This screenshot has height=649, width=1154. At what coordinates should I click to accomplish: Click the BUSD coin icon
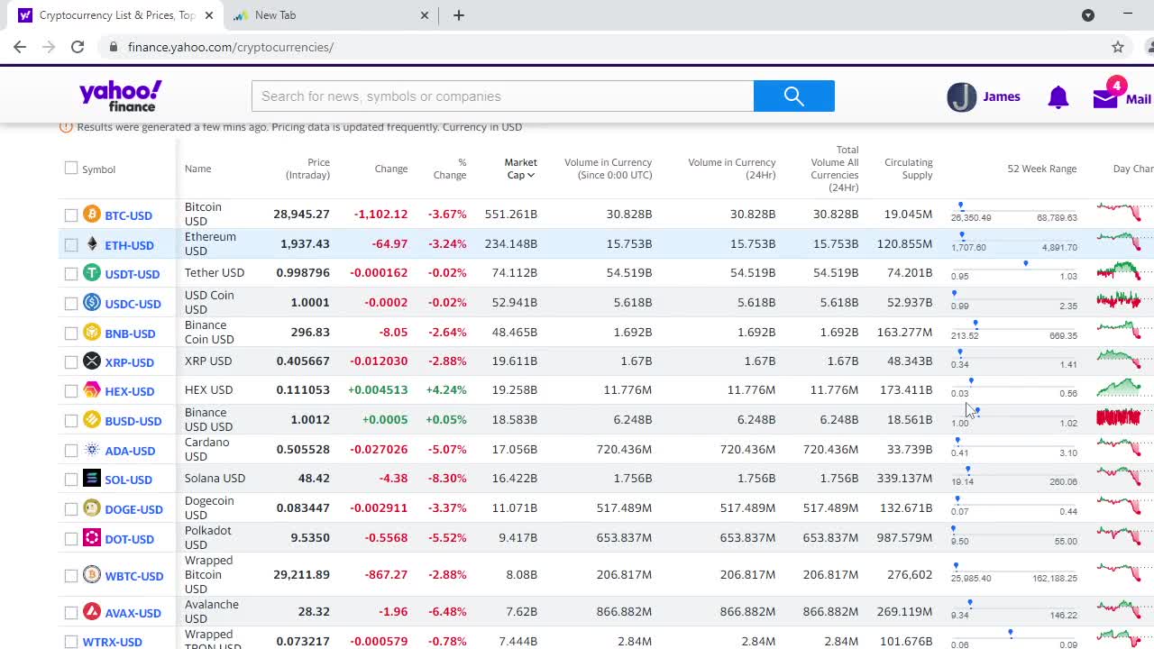(x=92, y=420)
